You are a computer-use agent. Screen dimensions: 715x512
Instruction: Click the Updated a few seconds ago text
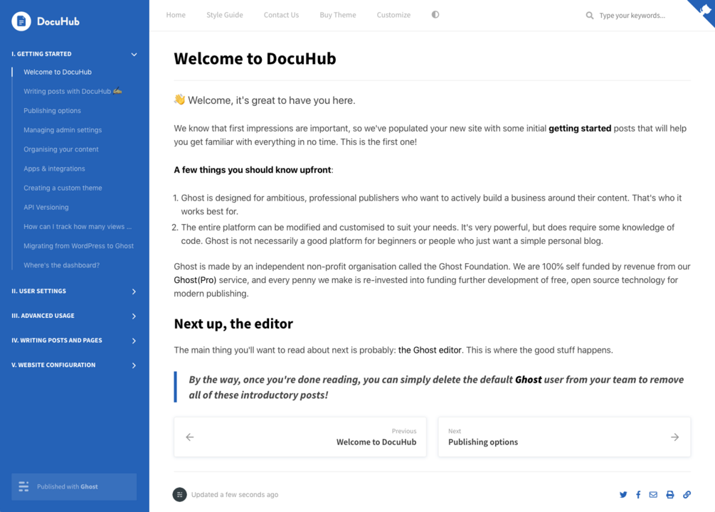[234, 495]
